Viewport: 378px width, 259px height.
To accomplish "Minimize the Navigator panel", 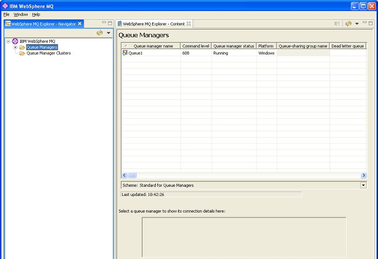I will (x=104, y=23).
